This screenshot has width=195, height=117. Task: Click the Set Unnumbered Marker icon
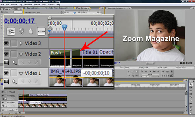click(x=31, y=30)
